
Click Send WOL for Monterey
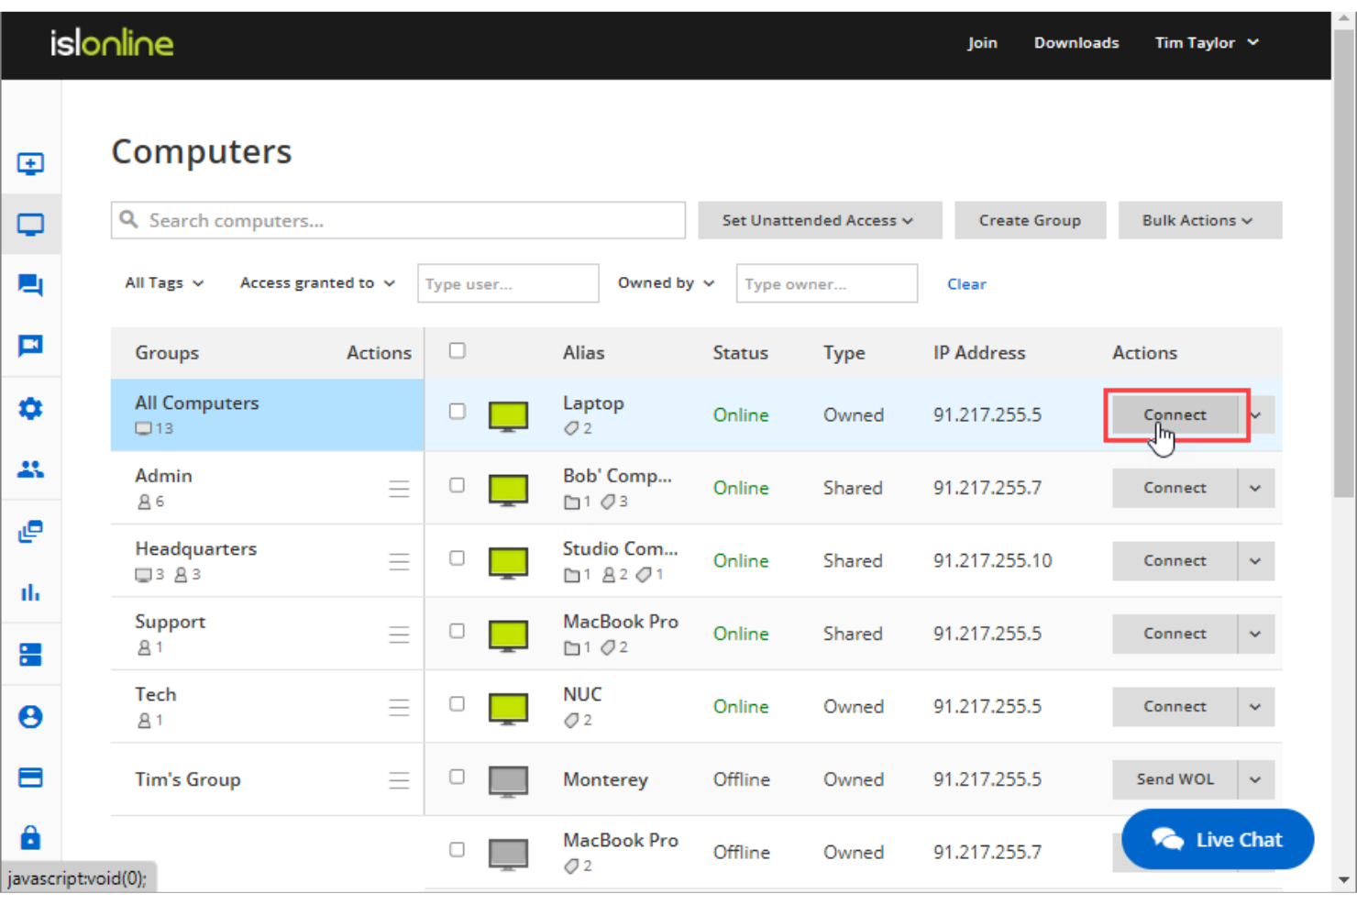1175,779
